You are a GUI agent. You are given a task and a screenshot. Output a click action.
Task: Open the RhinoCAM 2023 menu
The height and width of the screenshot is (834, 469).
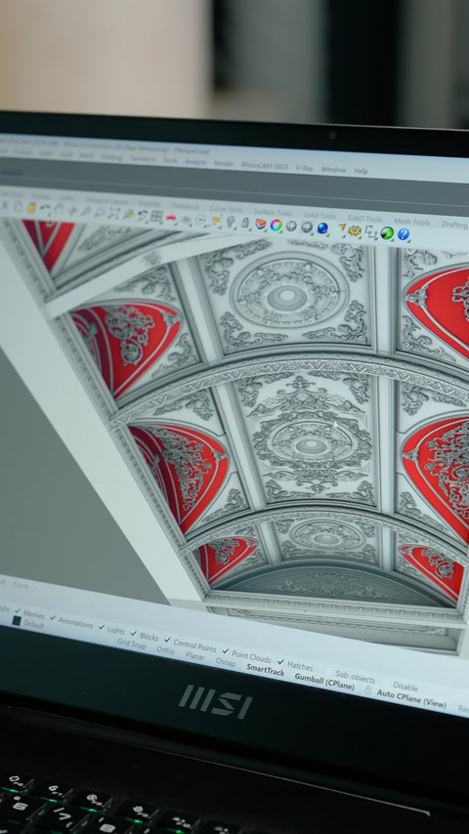click(264, 165)
